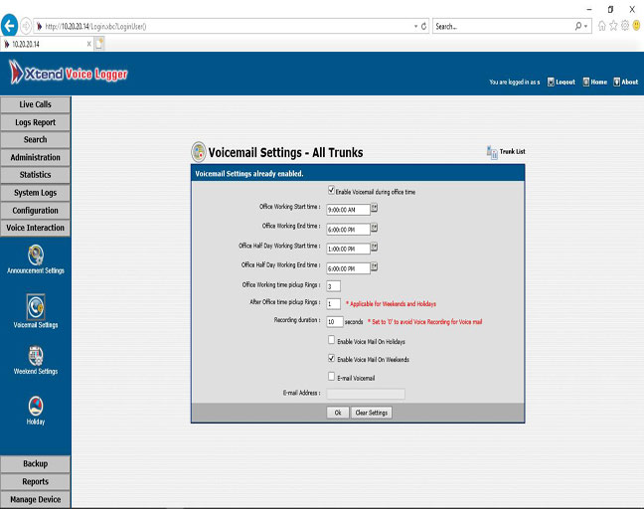Open browser tools gear icon
Screen dimensions: 644x509
click(625, 26)
